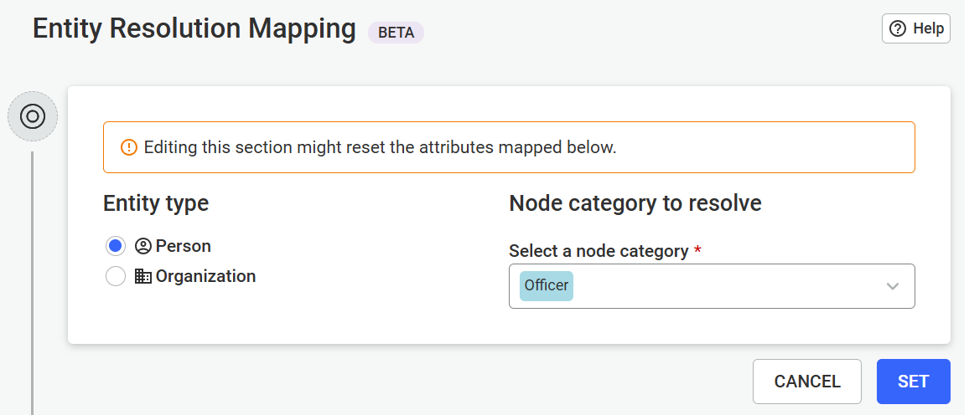The height and width of the screenshot is (415, 969).
Task: Click the Person silhouette icon
Action: (x=142, y=246)
